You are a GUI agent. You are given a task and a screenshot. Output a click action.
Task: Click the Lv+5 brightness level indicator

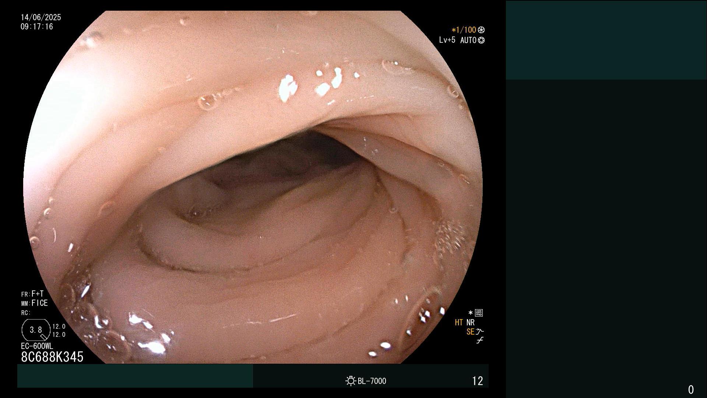pyautogui.click(x=447, y=40)
